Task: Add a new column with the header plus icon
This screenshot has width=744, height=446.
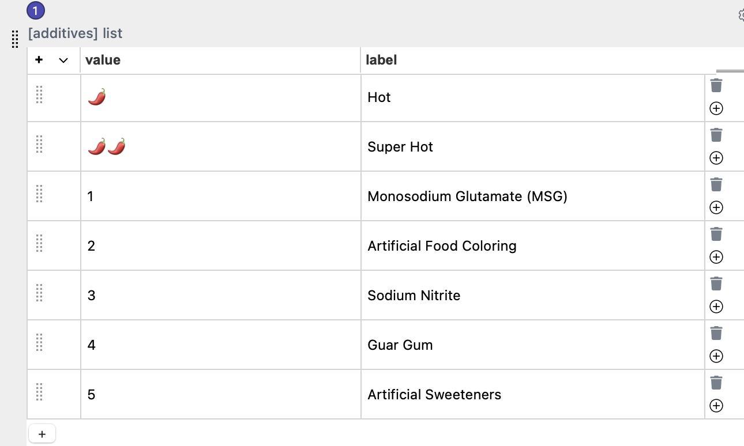Action: click(x=40, y=60)
